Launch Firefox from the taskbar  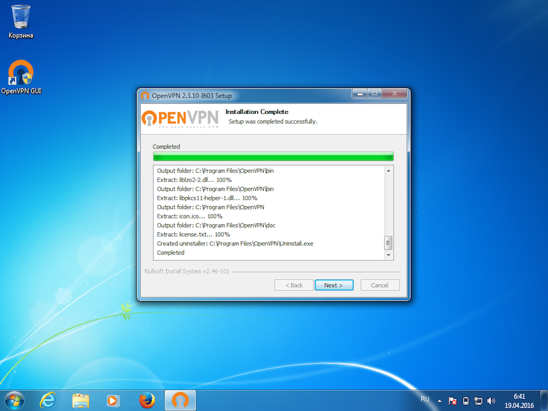click(147, 401)
